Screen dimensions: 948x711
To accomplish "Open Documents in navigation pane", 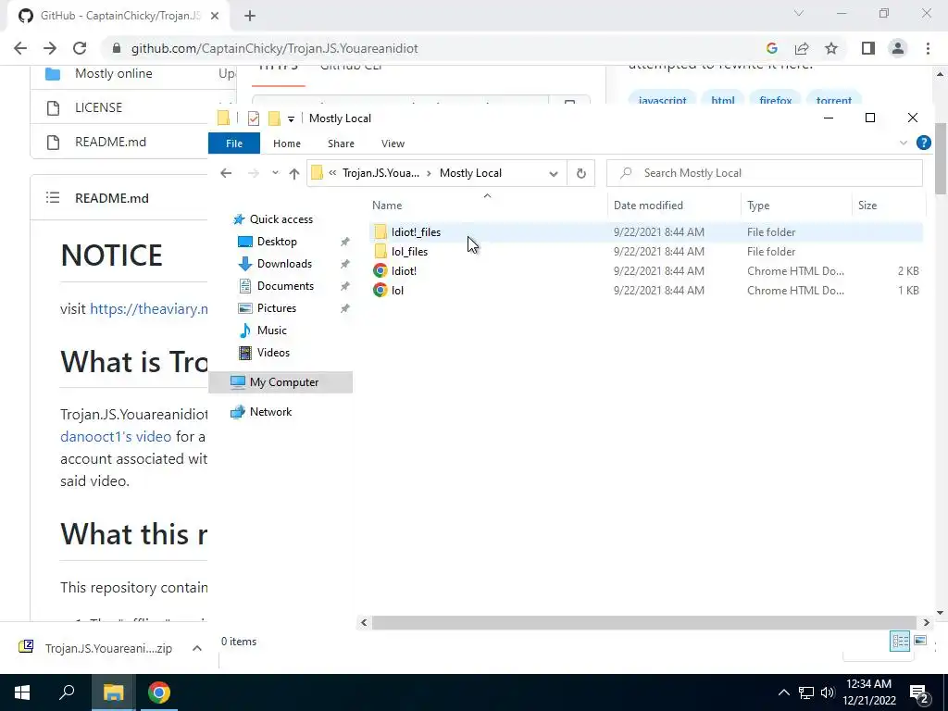I will 285,286.
